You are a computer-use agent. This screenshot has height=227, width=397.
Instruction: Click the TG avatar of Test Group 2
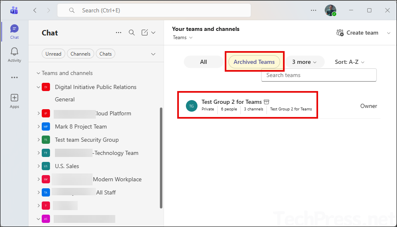click(x=191, y=106)
